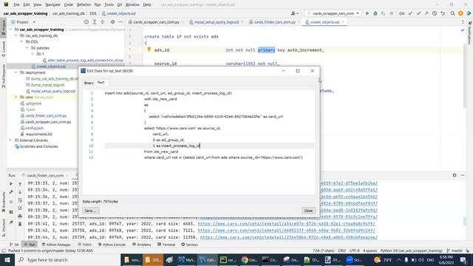This screenshot has height=266, width=473.
Task: Click the Git push arrow icon
Action: (x=426, y=13)
